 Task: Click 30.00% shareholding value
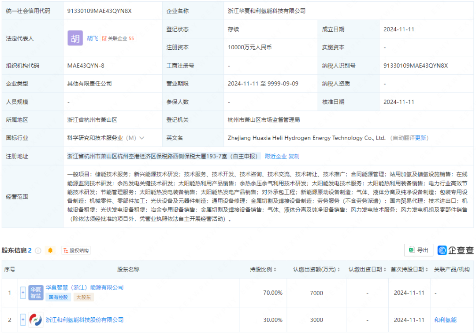[x=273, y=320]
